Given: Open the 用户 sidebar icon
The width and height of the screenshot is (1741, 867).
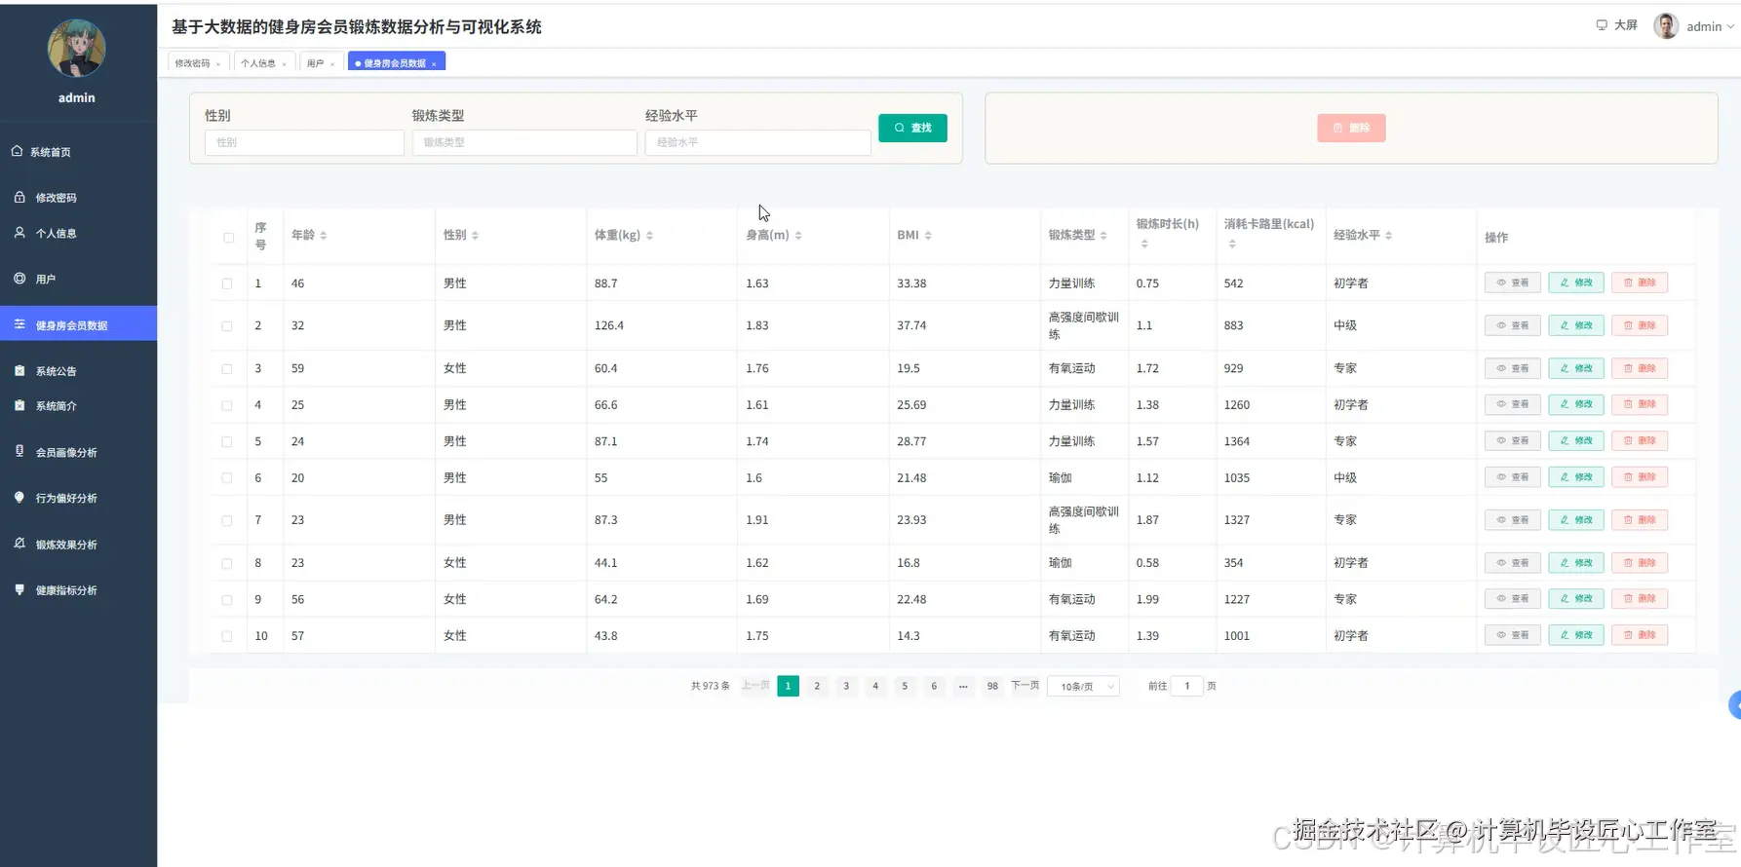Looking at the screenshot, I should (x=19, y=279).
